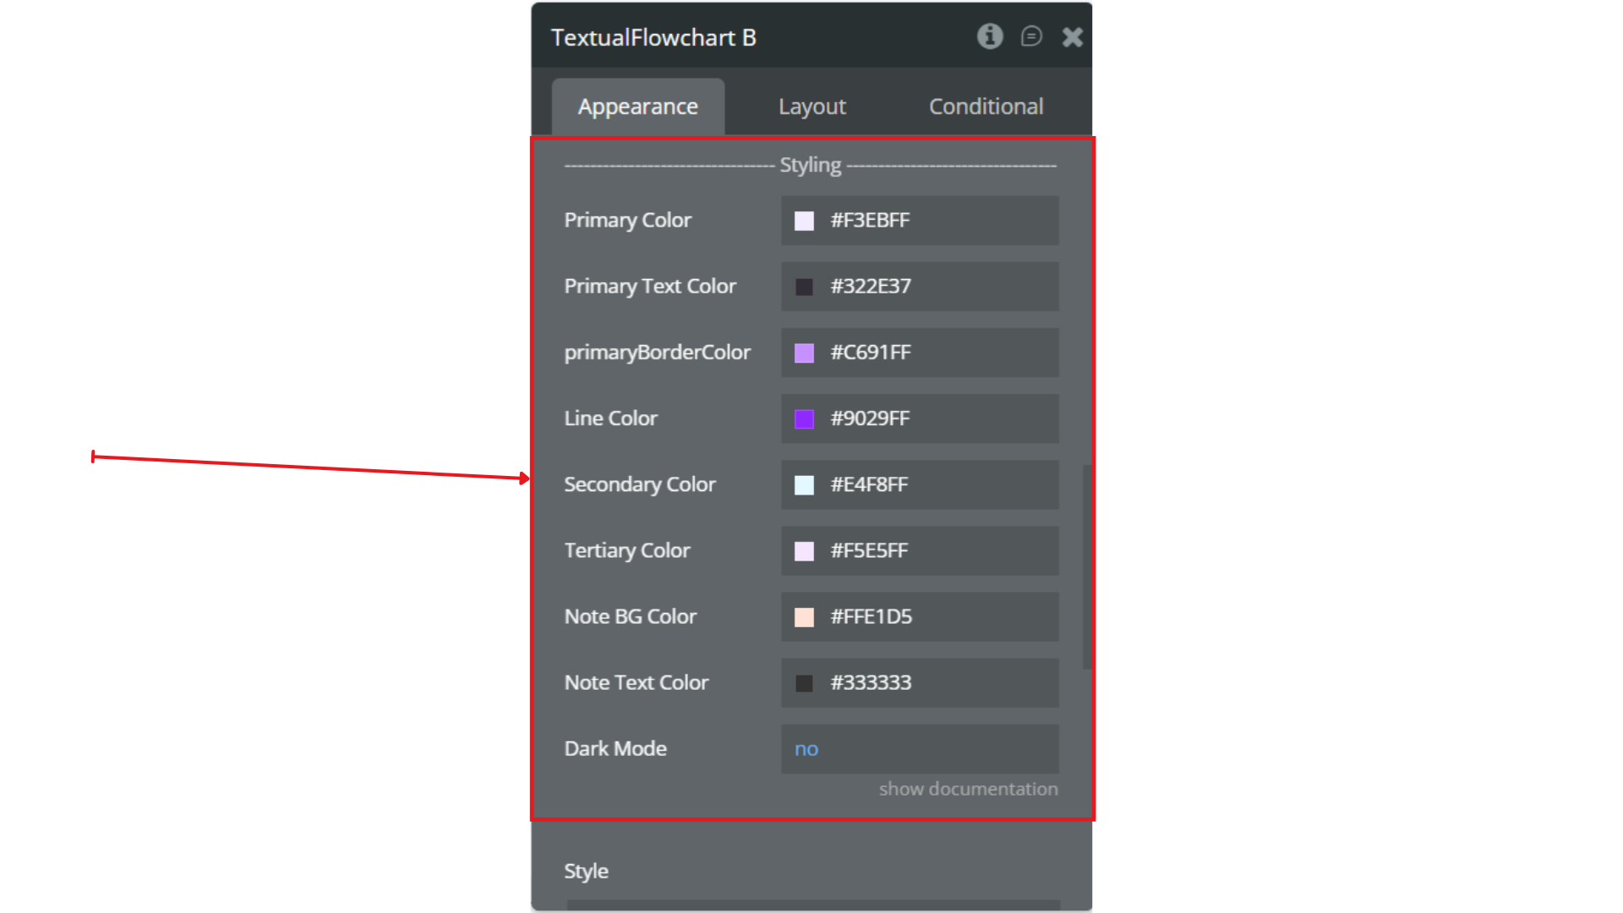The image size is (1623, 913).
Task: Click the Line Color swatch
Action: coord(804,418)
